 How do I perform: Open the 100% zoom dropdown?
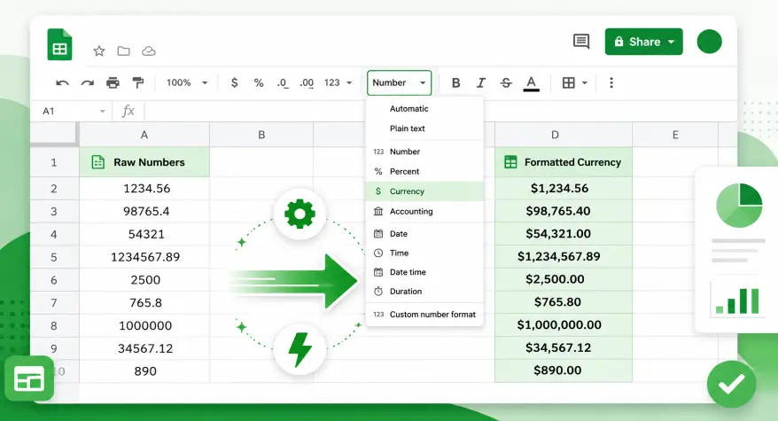(187, 83)
